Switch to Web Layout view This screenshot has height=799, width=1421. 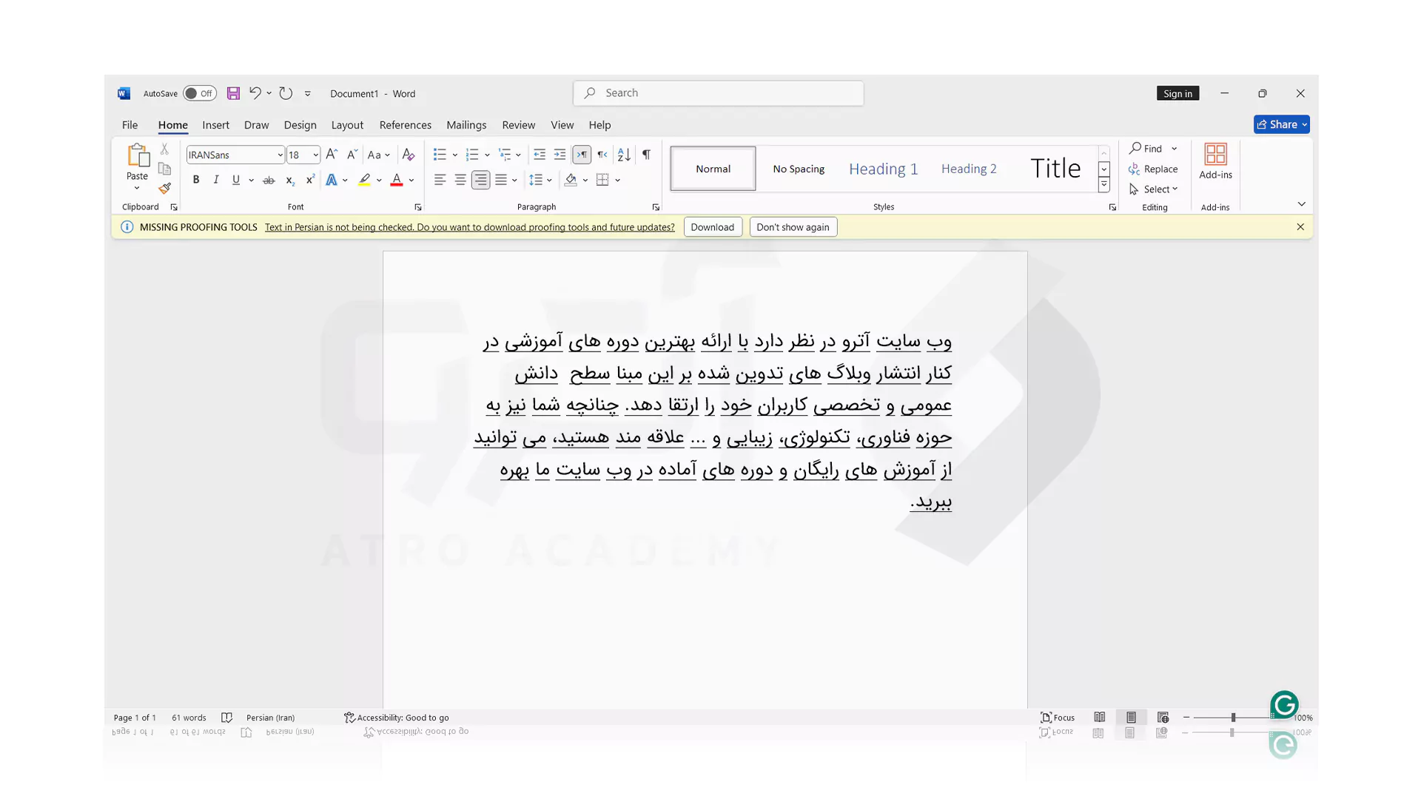(x=1163, y=718)
